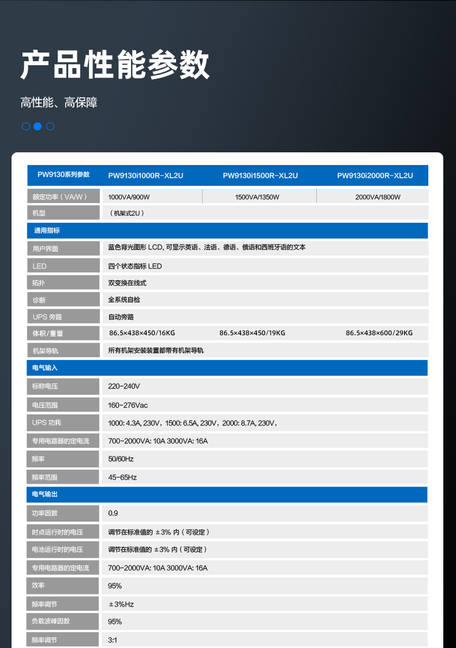Select the value 自动旁路

tap(121, 317)
